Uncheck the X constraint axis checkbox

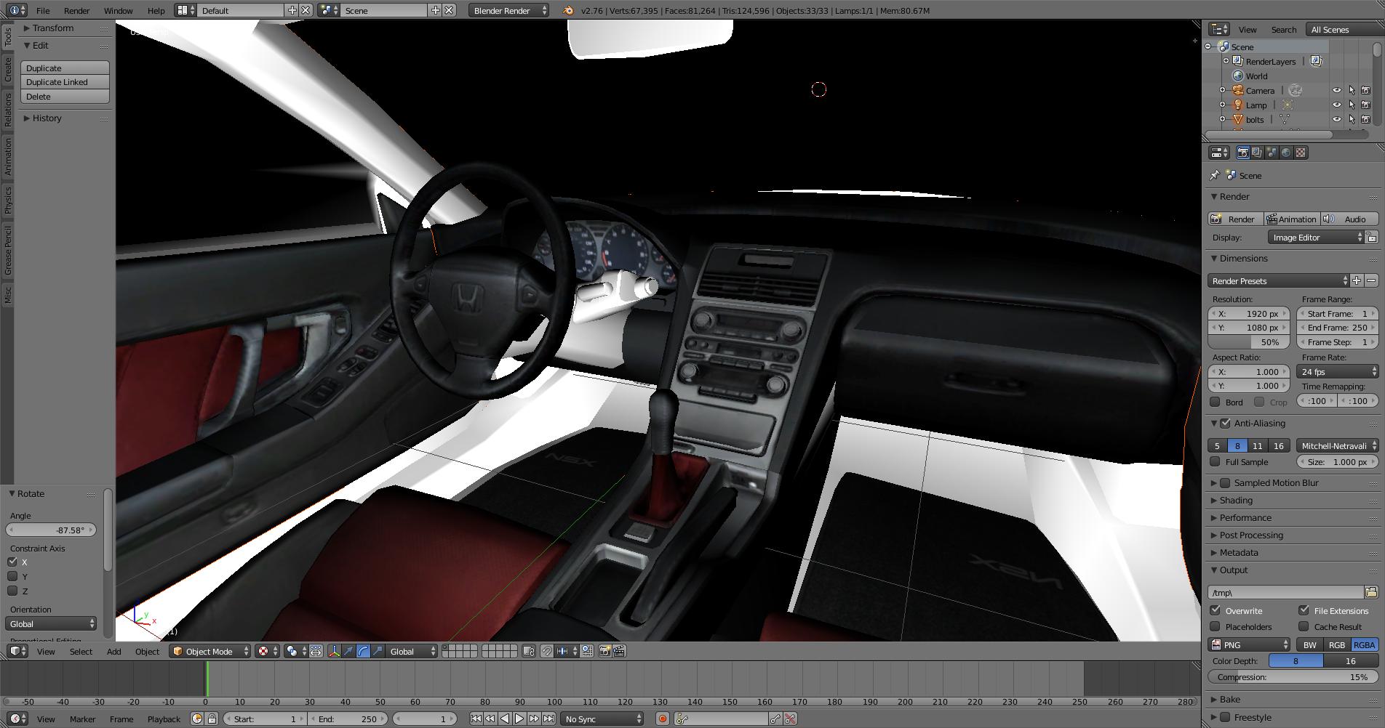coord(12,562)
